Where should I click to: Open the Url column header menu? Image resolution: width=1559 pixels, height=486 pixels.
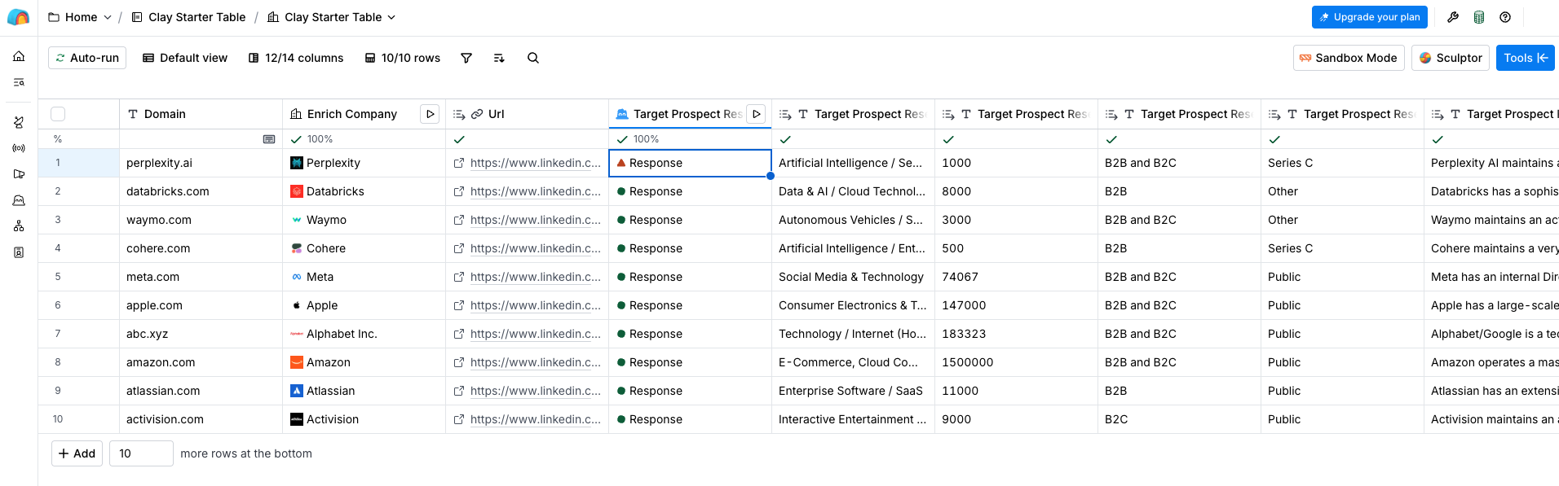coord(527,114)
